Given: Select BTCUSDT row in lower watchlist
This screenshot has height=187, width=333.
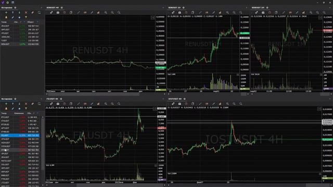Looking at the screenshot, I should (20, 117).
